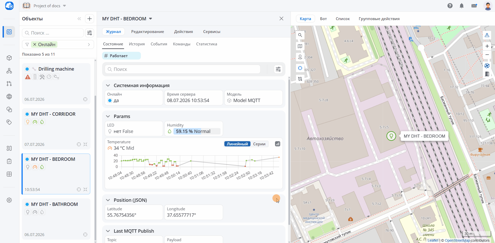This screenshot has height=243, width=495.
Task: Collapse the Last MQTT Publish section
Action: [108, 231]
